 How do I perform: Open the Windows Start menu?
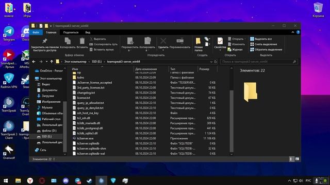pyautogui.click(x=6, y=180)
